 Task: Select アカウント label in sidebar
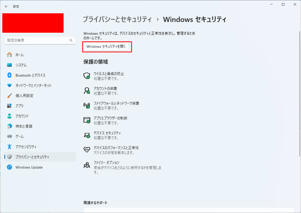point(22,116)
